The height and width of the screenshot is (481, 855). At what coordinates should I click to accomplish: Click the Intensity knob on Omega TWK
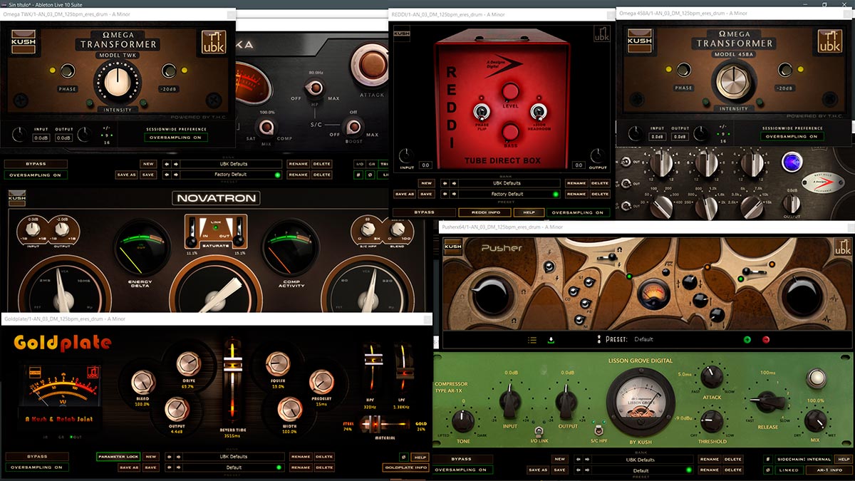click(x=118, y=82)
